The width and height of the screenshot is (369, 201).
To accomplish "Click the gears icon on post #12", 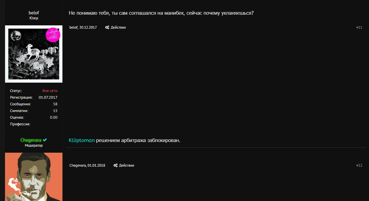I will (x=116, y=166).
